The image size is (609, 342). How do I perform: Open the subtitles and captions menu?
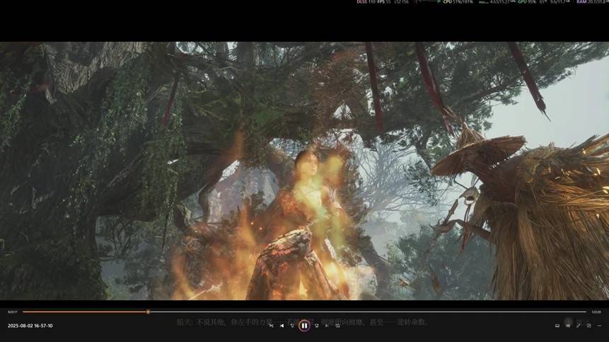click(557, 326)
